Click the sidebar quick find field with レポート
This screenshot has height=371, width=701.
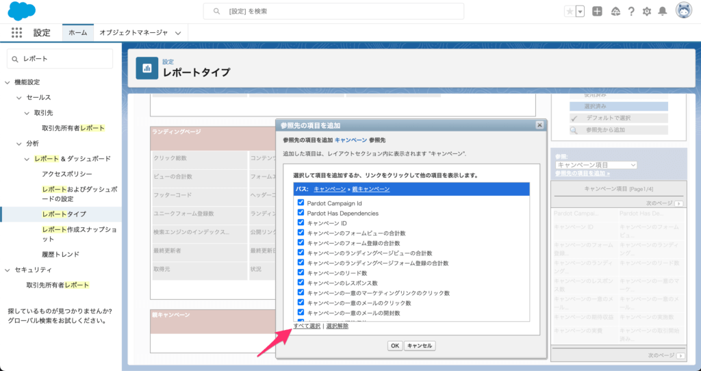click(x=60, y=59)
